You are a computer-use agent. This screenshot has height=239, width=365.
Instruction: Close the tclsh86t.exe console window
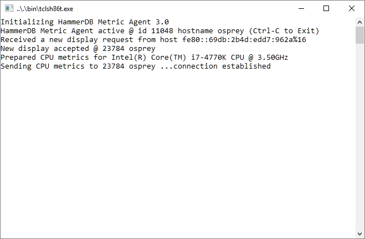352,9
